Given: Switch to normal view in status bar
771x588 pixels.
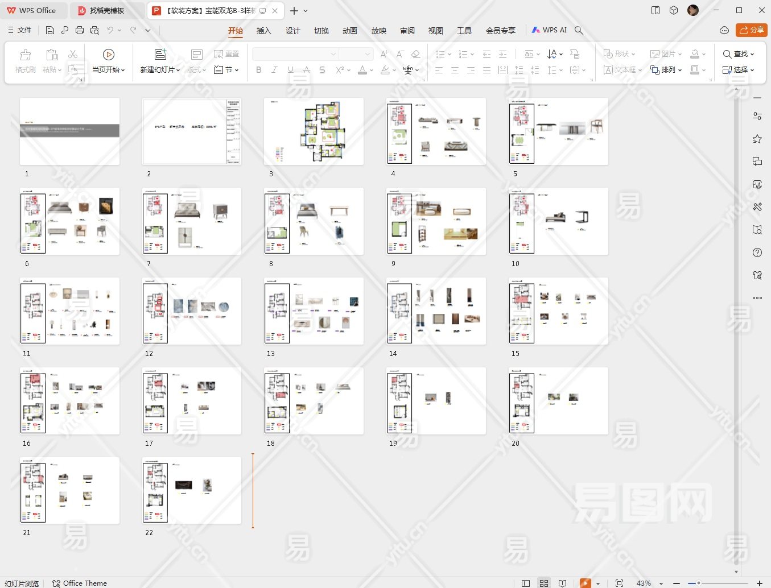Looking at the screenshot, I should click(526, 583).
